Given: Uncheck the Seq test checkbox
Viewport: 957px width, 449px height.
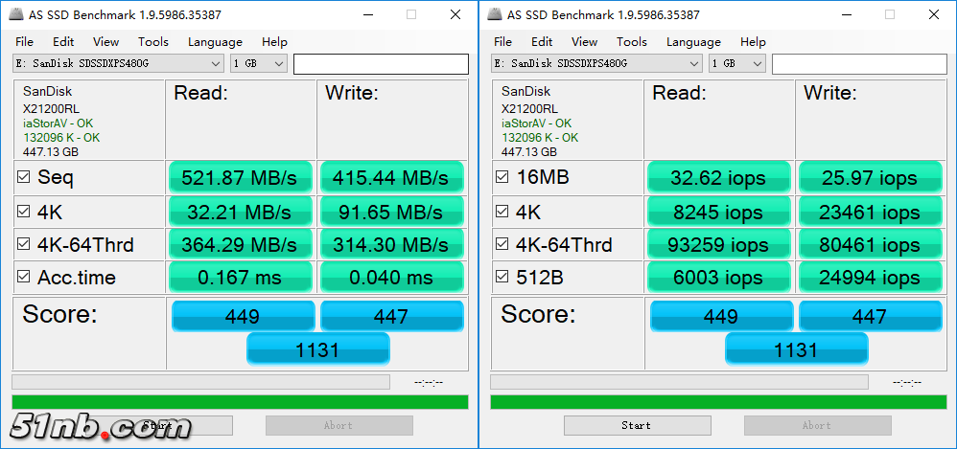Looking at the screenshot, I should pos(23,178).
